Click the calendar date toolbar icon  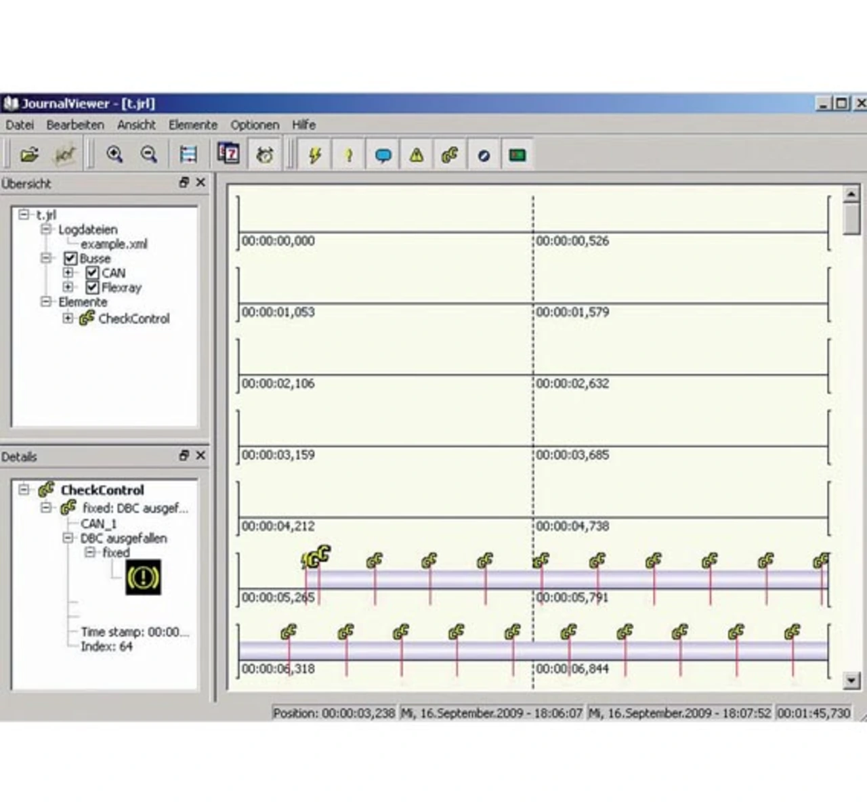pyautogui.click(x=229, y=154)
